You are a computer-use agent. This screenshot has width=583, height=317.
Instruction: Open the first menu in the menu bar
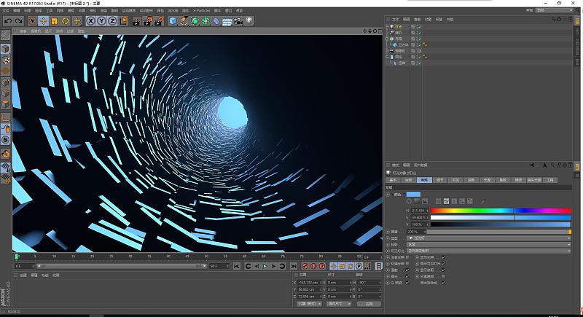(x=6, y=11)
